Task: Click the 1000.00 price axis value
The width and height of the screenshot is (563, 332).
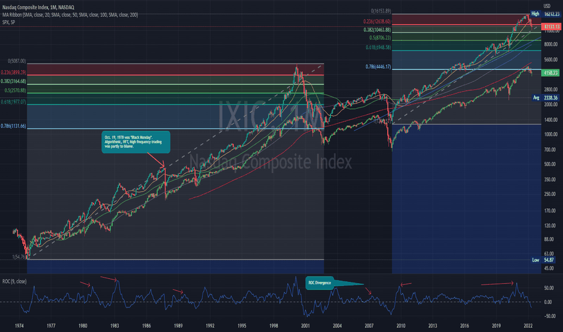Action: [x=551, y=134]
